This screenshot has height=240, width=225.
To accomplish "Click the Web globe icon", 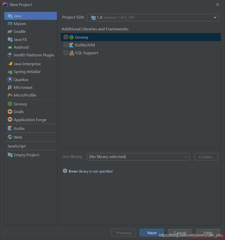I will (x=10, y=137).
